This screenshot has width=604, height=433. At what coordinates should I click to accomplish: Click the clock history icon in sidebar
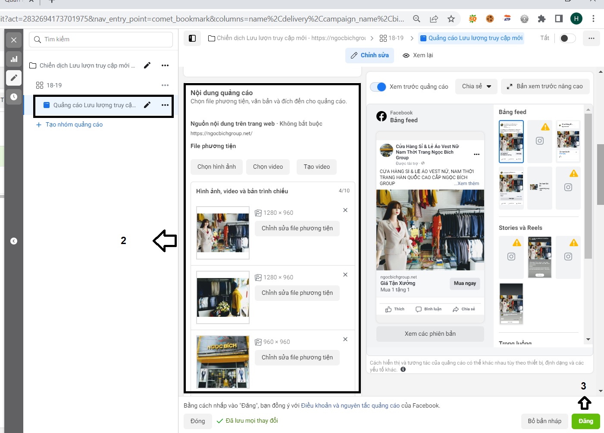[14, 97]
